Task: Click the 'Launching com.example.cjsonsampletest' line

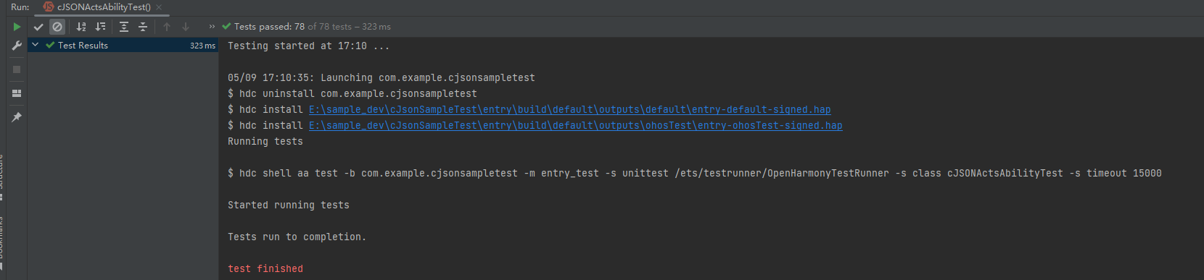Action: 382,78
